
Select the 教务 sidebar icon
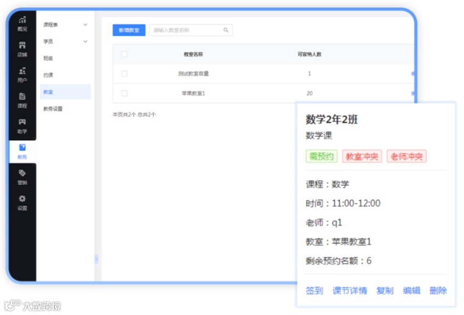pos(22,152)
